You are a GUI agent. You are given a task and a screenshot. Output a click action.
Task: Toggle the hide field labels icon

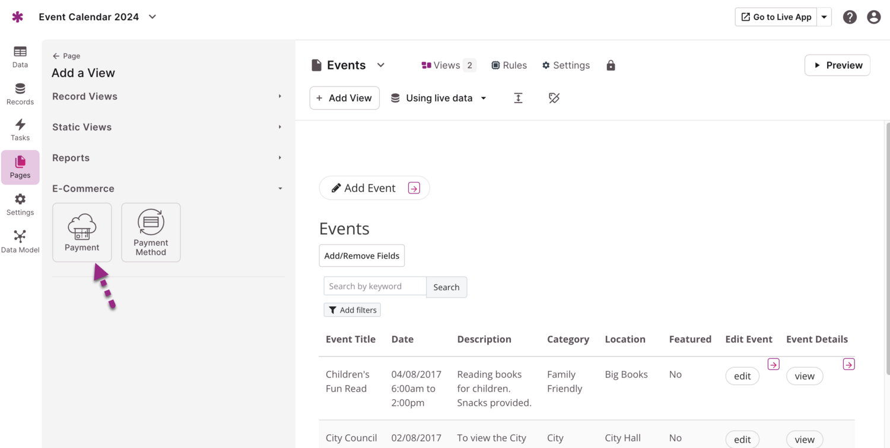click(554, 97)
